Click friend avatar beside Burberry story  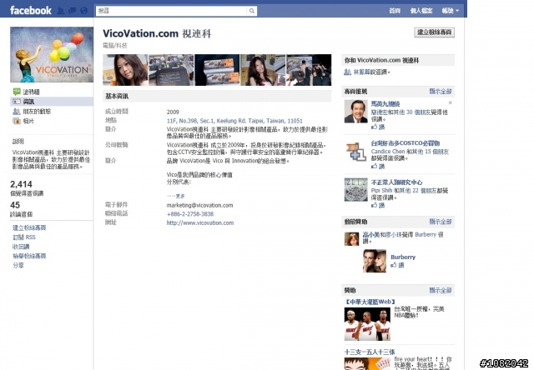click(x=352, y=239)
